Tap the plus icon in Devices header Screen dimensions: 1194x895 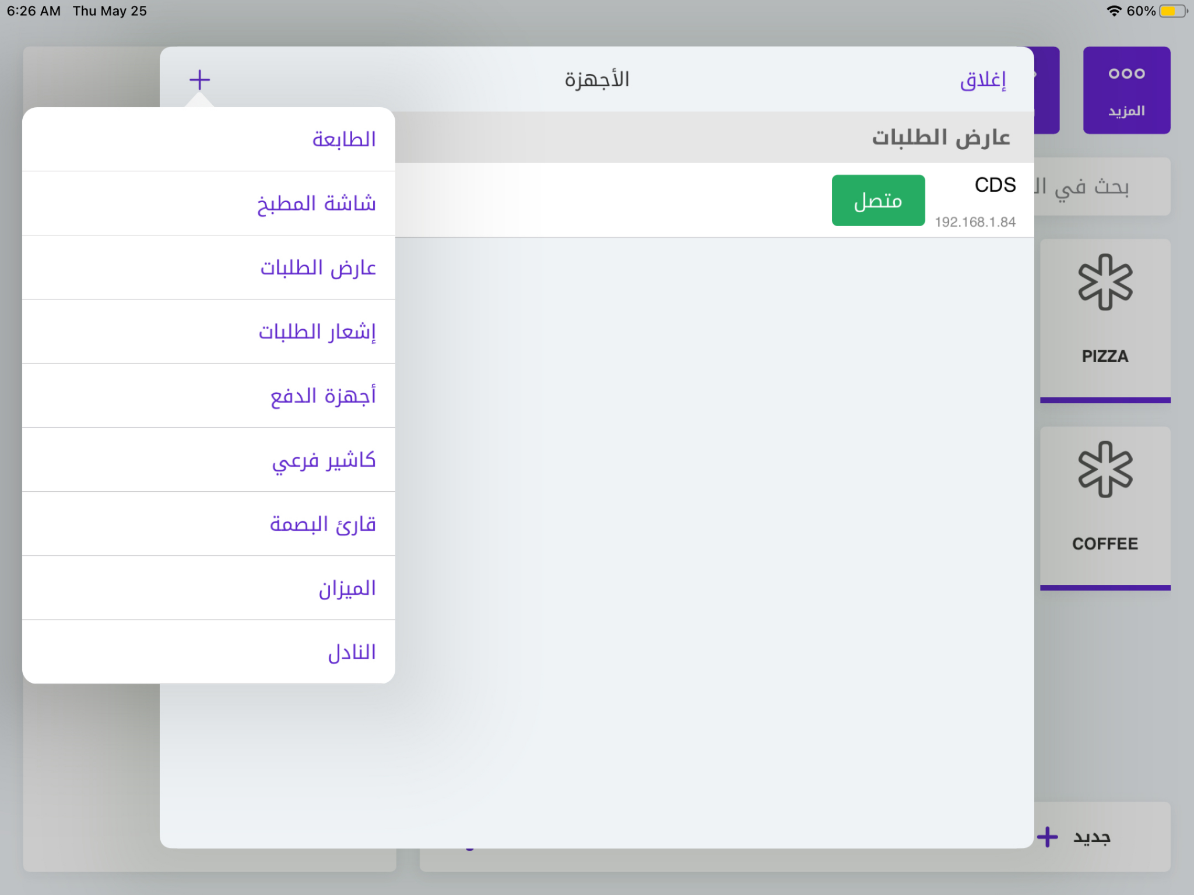[199, 80]
